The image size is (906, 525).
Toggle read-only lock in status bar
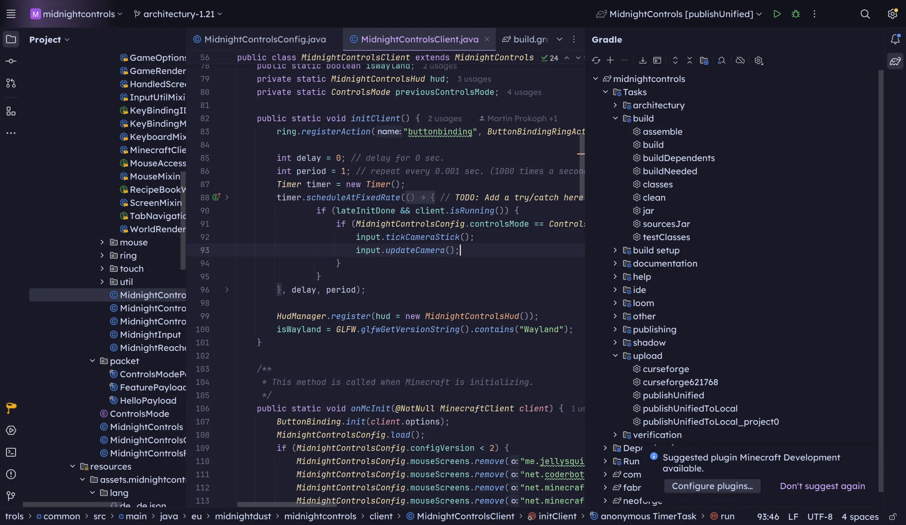pyautogui.click(x=892, y=517)
